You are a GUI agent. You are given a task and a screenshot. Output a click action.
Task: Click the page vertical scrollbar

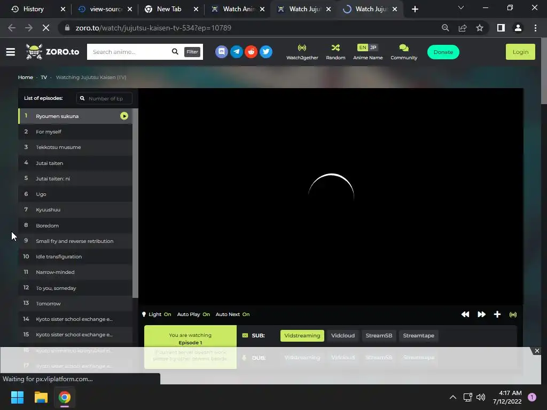coord(544,71)
